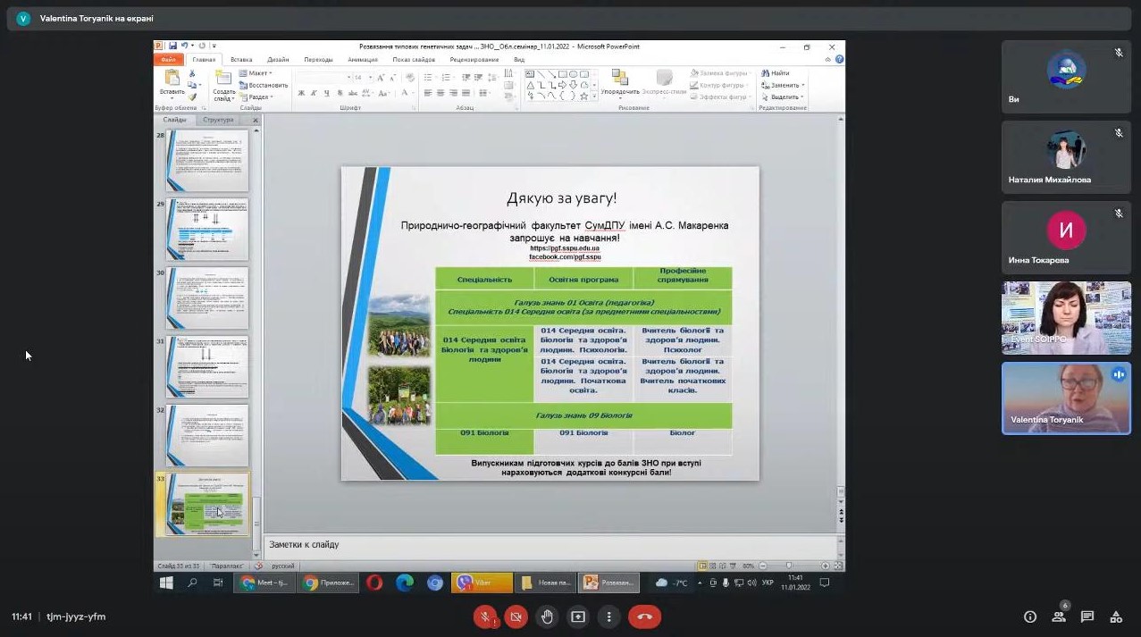Expand the Выделить select dropdown
The width and height of the screenshot is (1141, 637).
783,96
